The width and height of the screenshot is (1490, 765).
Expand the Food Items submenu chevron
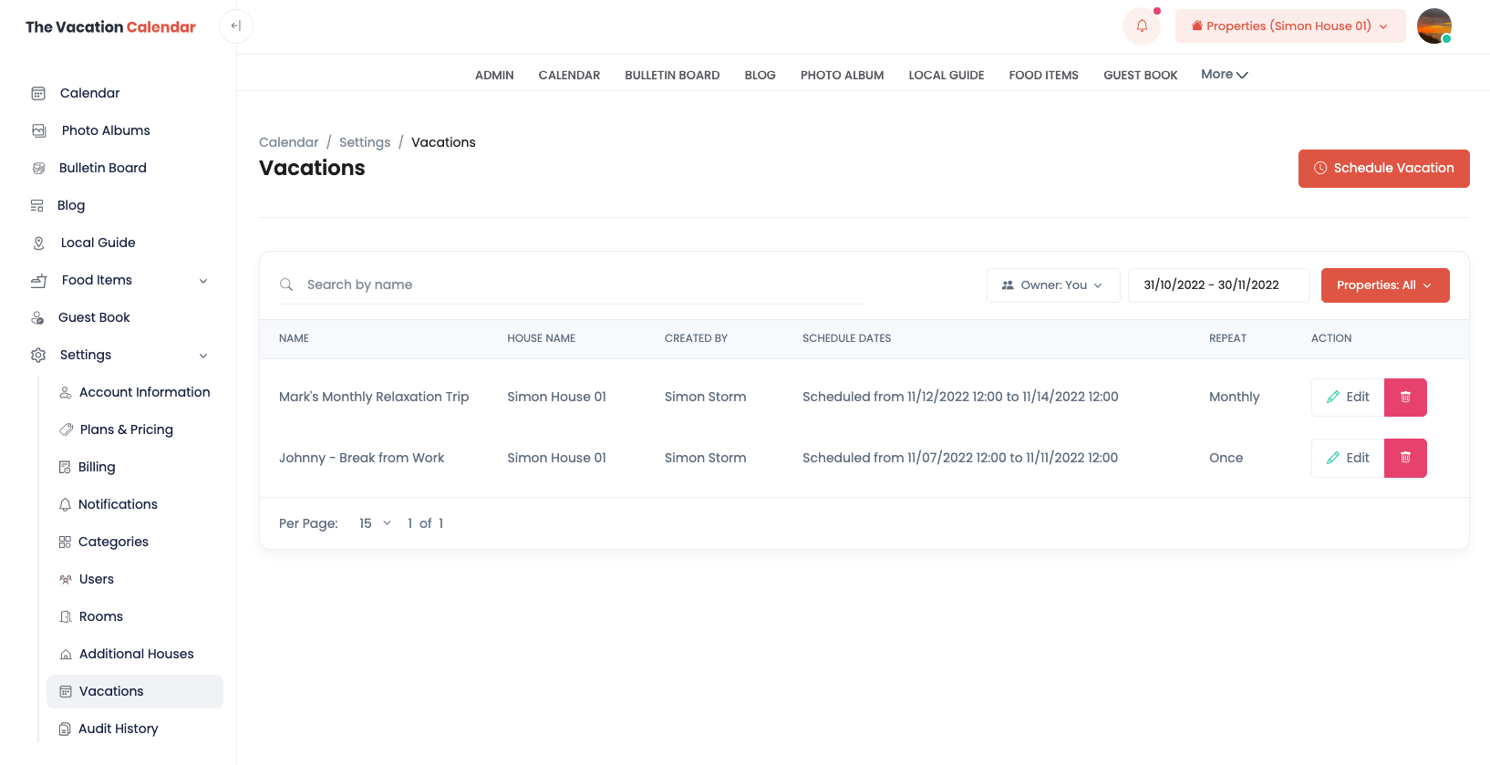(x=203, y=281)
